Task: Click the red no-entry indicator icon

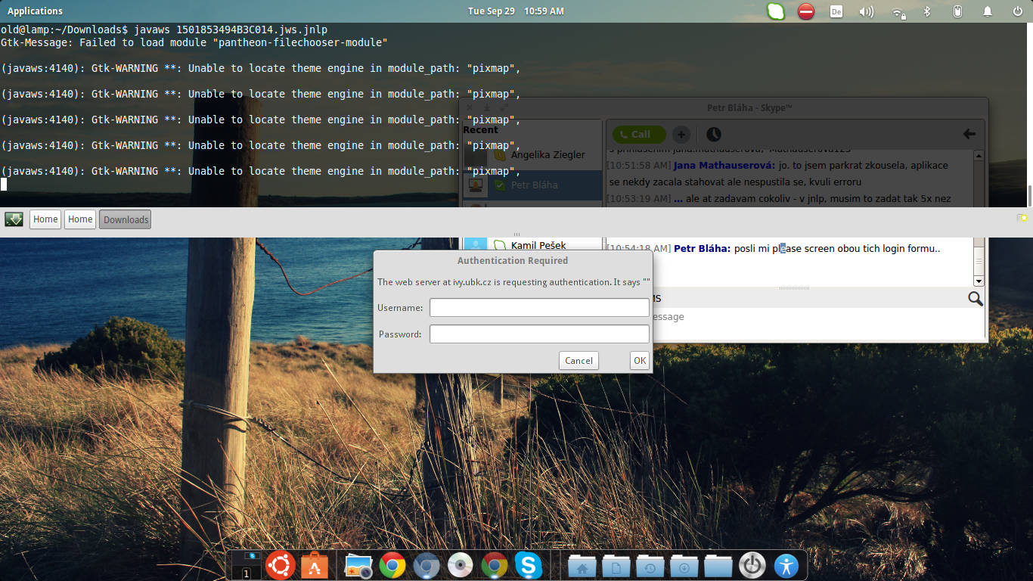Action: tap(806, 11)
